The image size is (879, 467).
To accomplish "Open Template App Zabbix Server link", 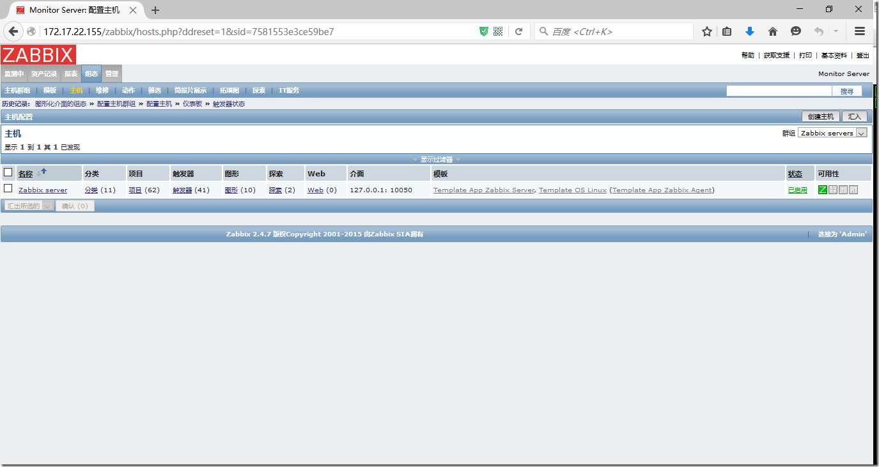I will [x=484, y=190].
